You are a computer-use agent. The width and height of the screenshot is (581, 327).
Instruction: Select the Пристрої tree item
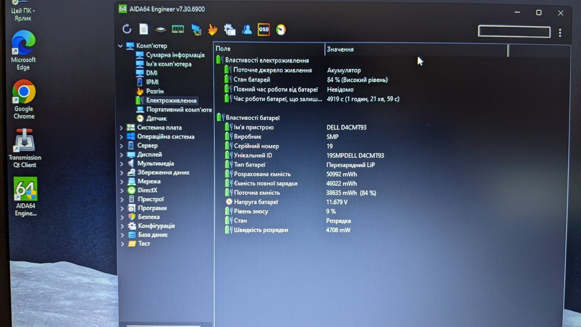click(x=151, y=199)
